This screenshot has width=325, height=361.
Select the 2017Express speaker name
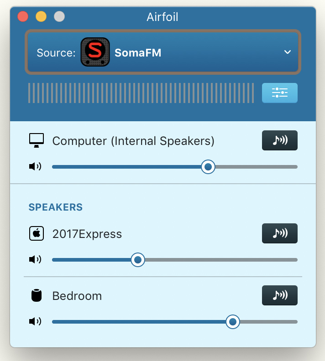(x=87, y=234)
